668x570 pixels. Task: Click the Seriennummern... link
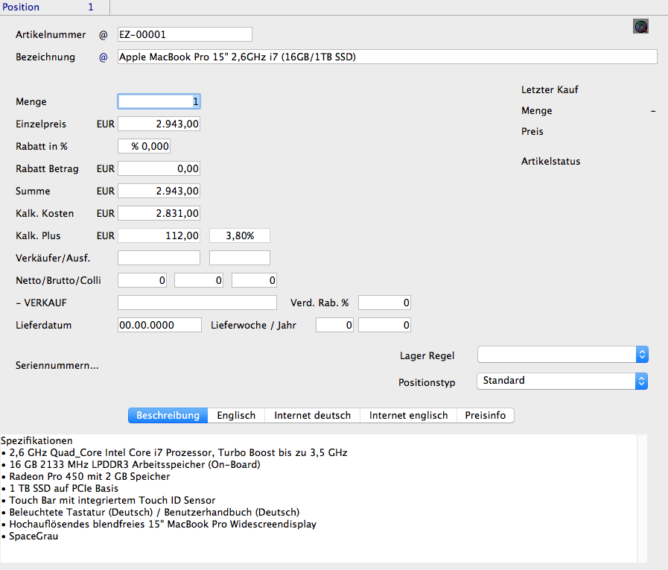tap(57, 366)
